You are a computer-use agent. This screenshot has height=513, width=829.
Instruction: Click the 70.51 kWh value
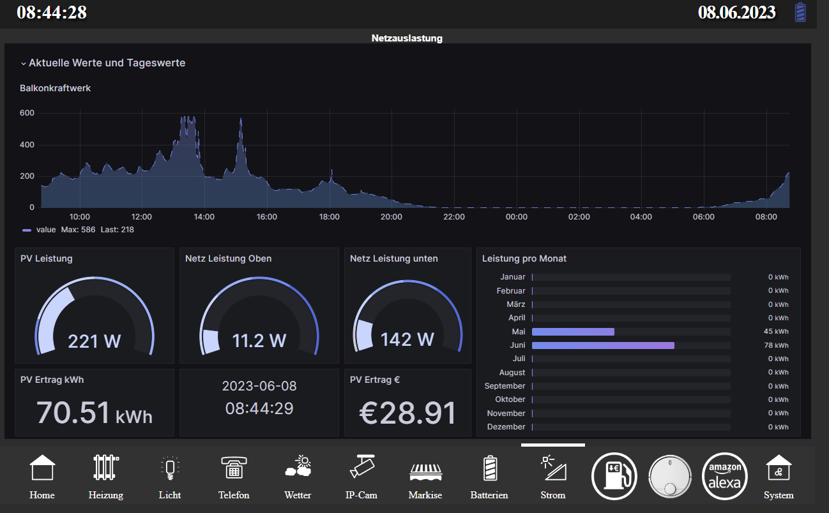[95, 413]
